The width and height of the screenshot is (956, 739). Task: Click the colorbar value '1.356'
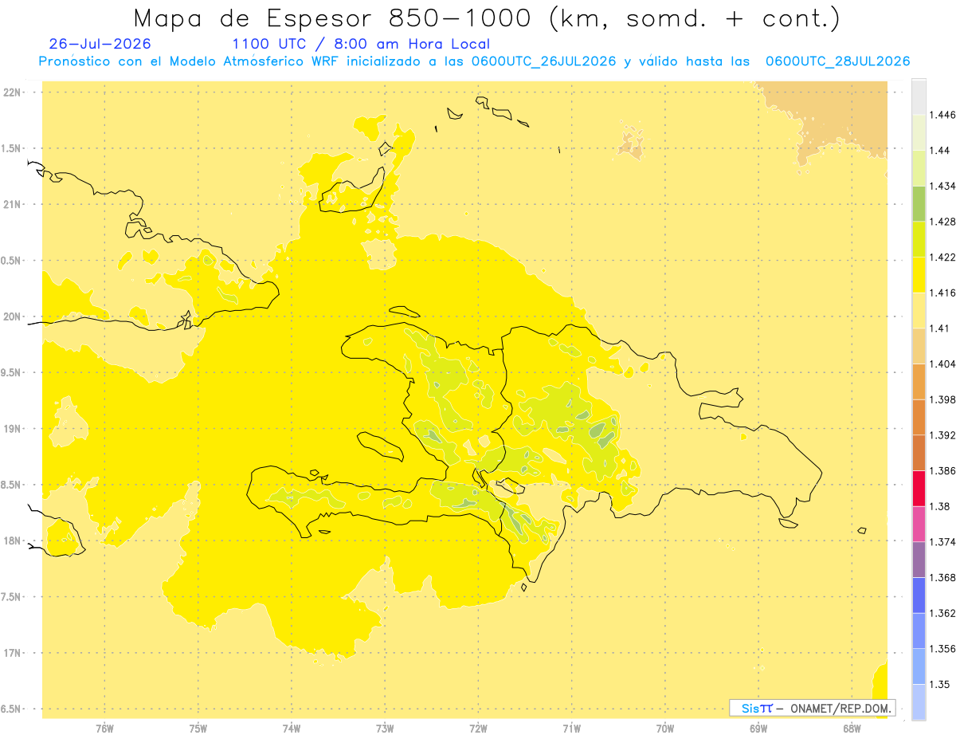coord(942,649)
